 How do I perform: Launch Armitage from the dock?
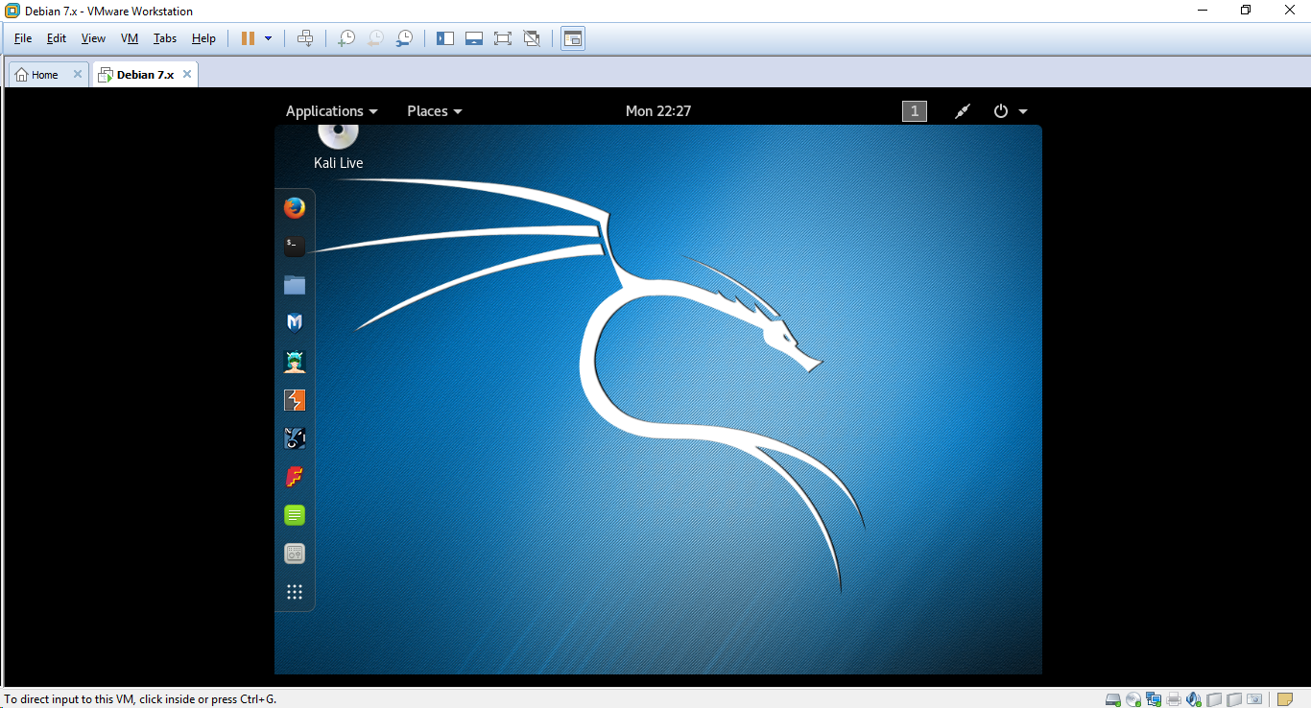coord(295,361)
